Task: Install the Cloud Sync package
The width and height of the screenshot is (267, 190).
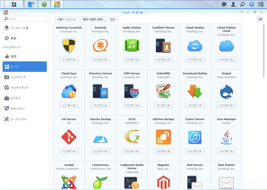Action: click(69, 105)
